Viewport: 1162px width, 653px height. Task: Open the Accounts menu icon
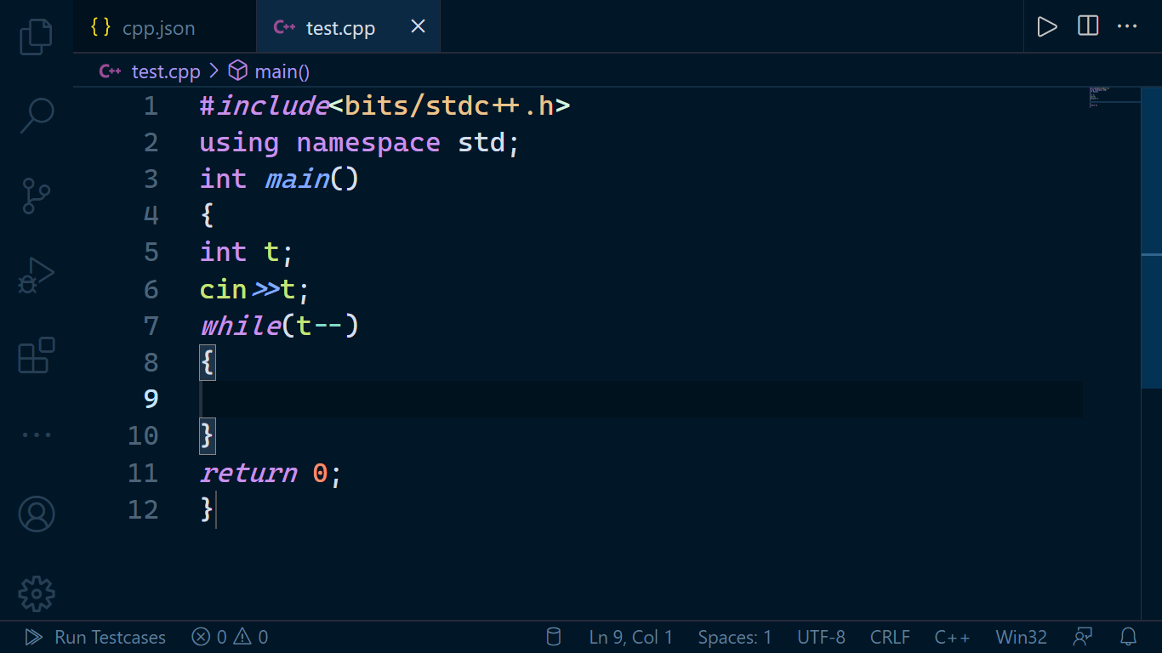(x=36, y=514)
